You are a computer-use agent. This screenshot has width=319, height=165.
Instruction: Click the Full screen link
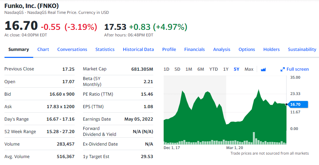(298, 69)
